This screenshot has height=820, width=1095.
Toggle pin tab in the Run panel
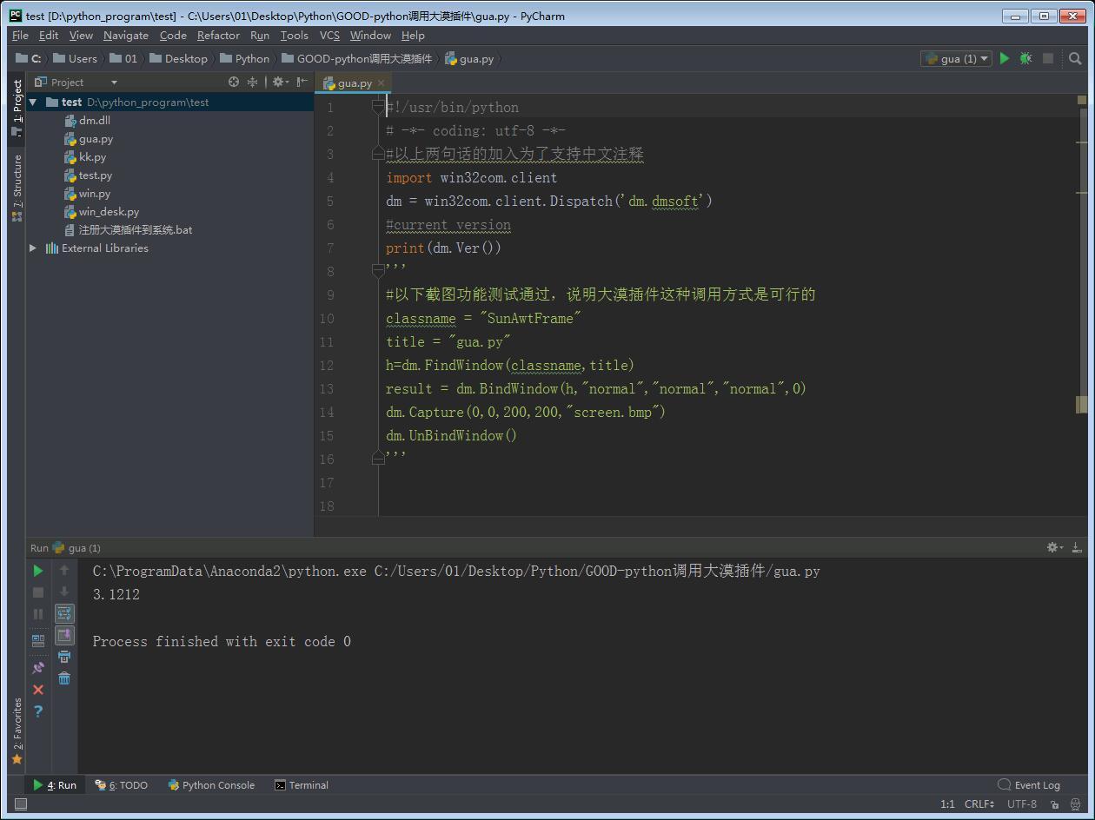[38, 668]
